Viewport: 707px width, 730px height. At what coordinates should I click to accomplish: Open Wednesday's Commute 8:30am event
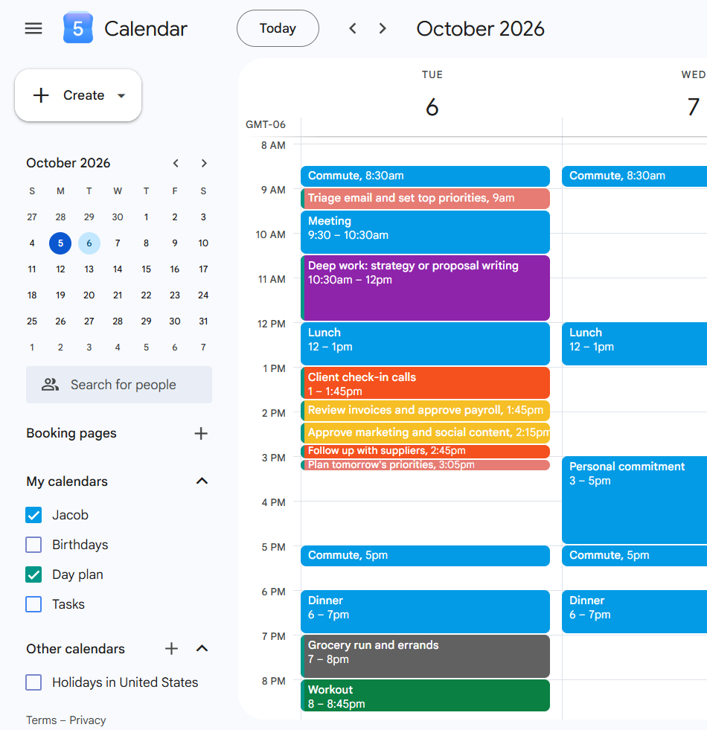tap(634, 176)
